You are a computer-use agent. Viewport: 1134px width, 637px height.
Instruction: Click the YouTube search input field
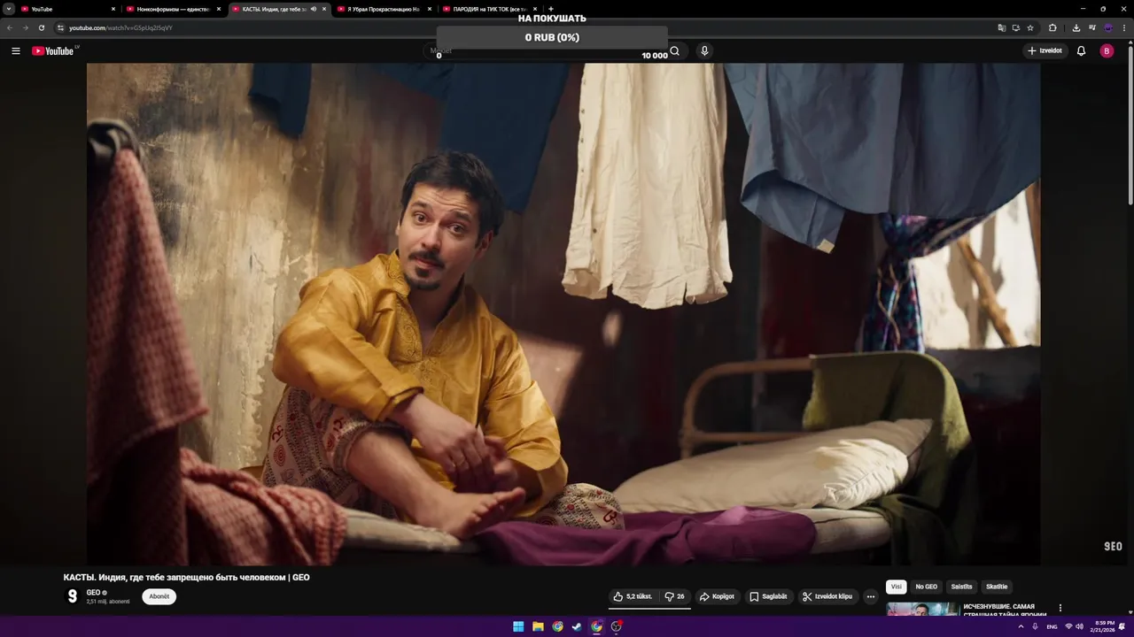(545, 51)
